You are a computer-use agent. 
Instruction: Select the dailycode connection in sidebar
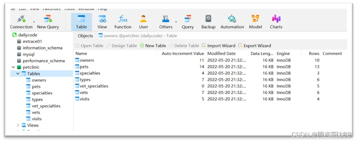pos(25,35)
